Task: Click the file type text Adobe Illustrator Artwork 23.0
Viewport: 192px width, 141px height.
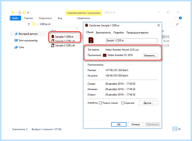Action: [122, 50]
